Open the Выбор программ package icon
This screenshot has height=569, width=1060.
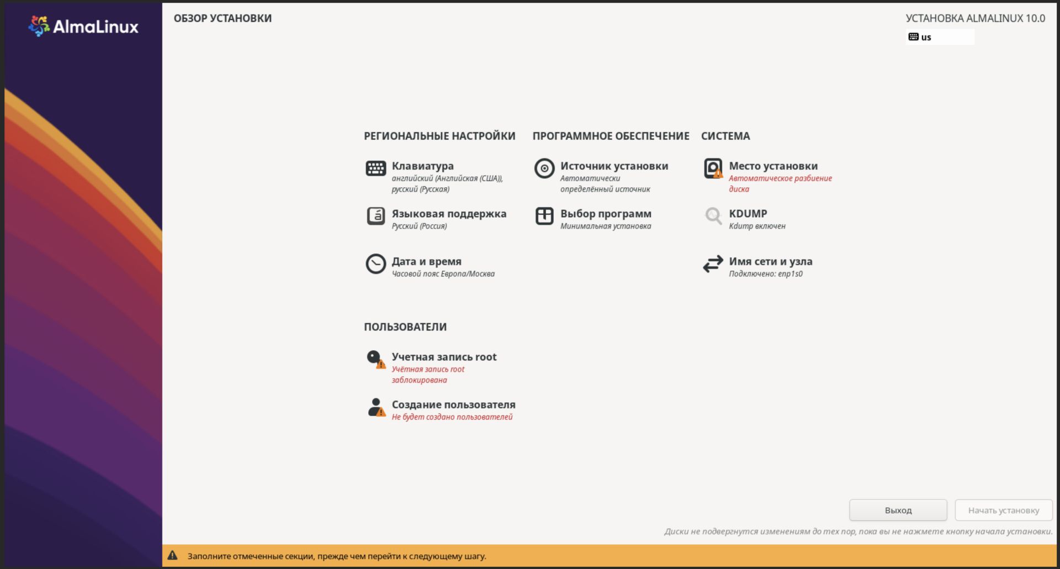coord(544,216)
